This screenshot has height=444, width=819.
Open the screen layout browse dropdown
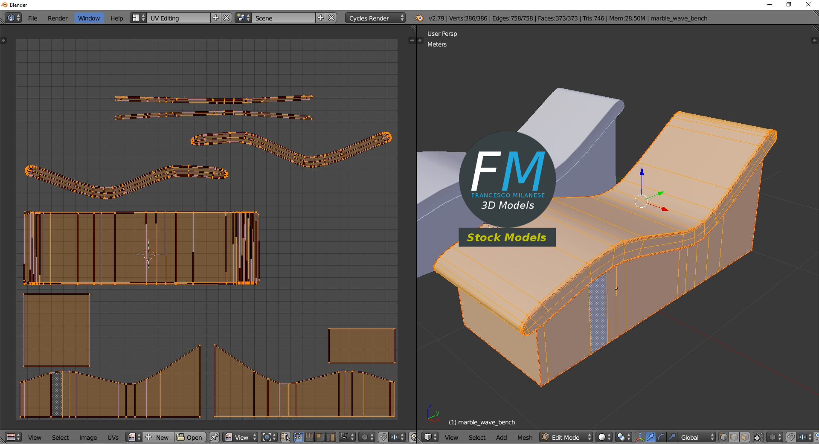(138, 18)
